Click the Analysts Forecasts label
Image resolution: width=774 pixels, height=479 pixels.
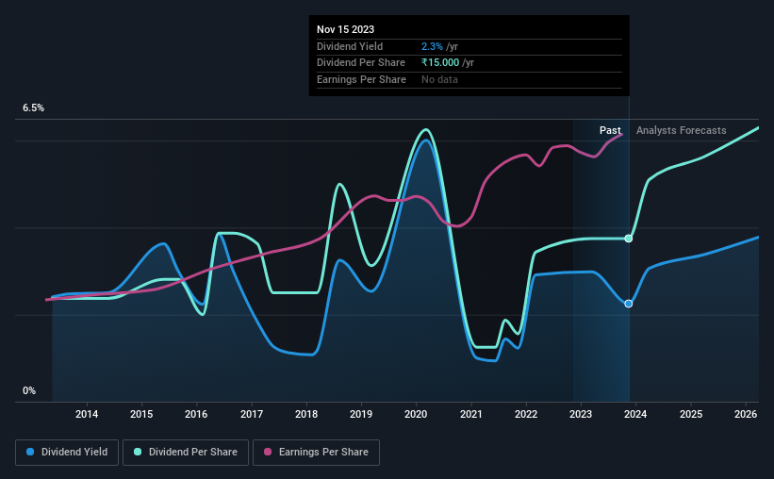[682, 130]
